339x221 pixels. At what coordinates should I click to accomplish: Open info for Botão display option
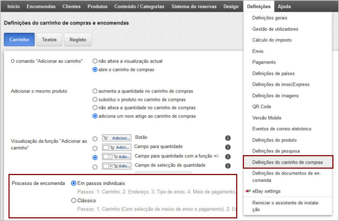pos(228,138)
